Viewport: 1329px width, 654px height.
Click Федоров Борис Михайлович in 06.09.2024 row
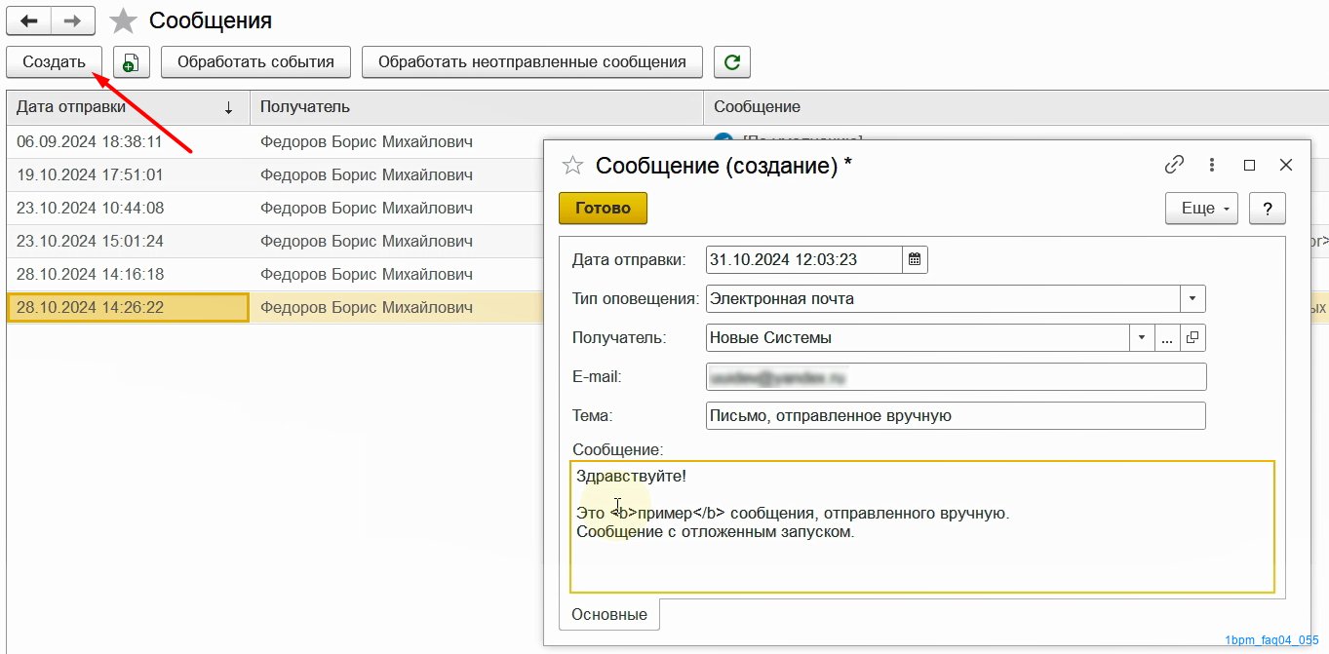pos(367,142)
